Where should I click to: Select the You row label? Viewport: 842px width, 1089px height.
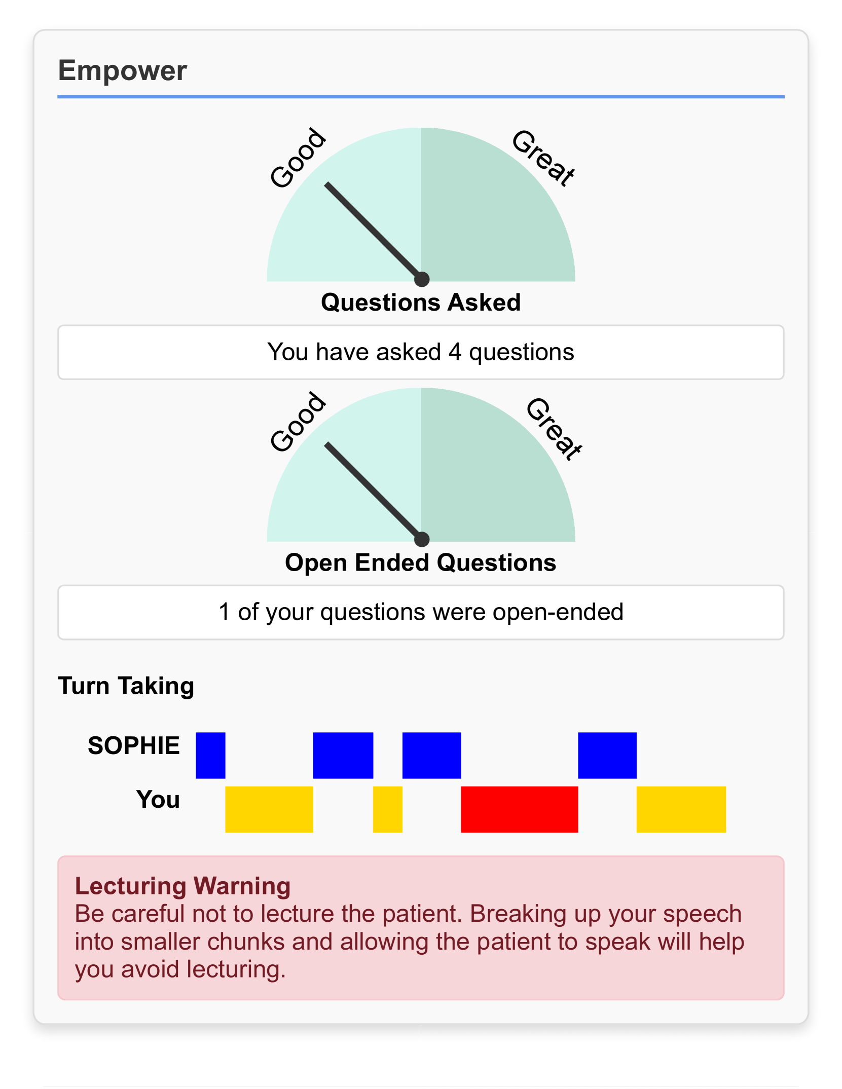pyautogui.click(x=158, y=799)
